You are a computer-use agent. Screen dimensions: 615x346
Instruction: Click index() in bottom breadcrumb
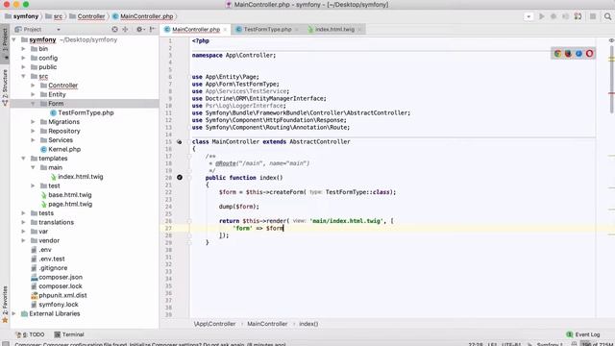[308, 324]
